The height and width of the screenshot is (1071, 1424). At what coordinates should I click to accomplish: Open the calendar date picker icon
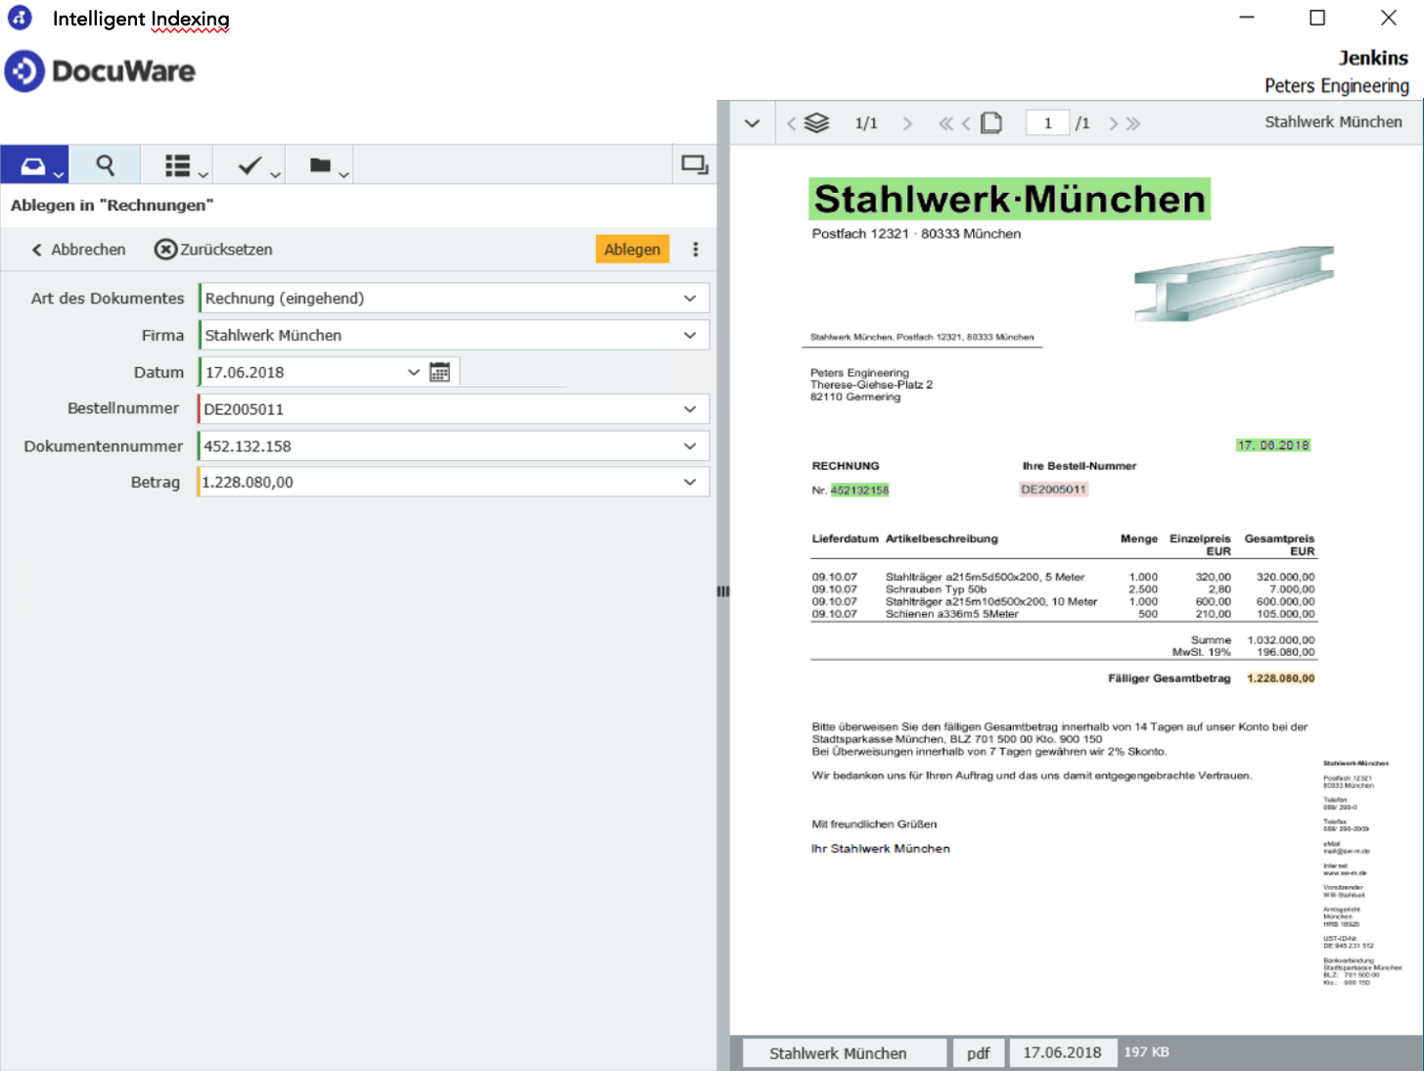[439, 372]
